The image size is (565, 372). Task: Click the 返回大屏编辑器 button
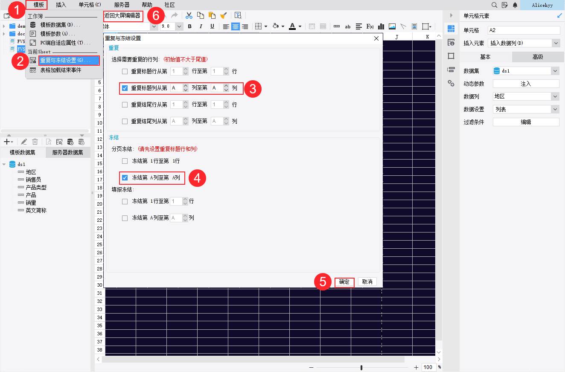122,15
